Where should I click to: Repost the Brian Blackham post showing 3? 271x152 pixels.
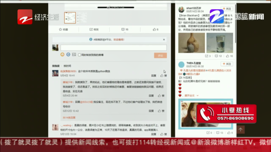click(208, 56)
